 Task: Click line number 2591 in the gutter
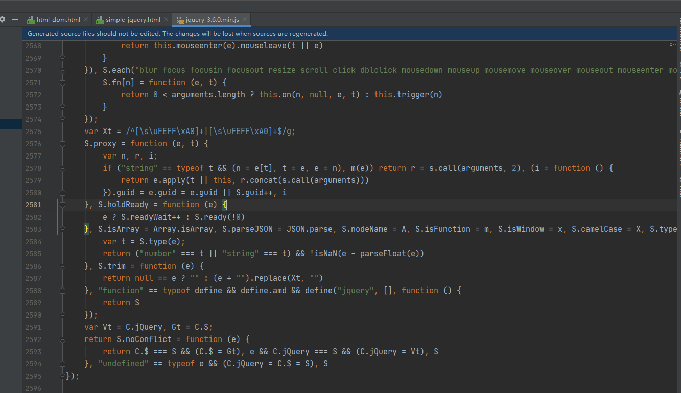33,327
